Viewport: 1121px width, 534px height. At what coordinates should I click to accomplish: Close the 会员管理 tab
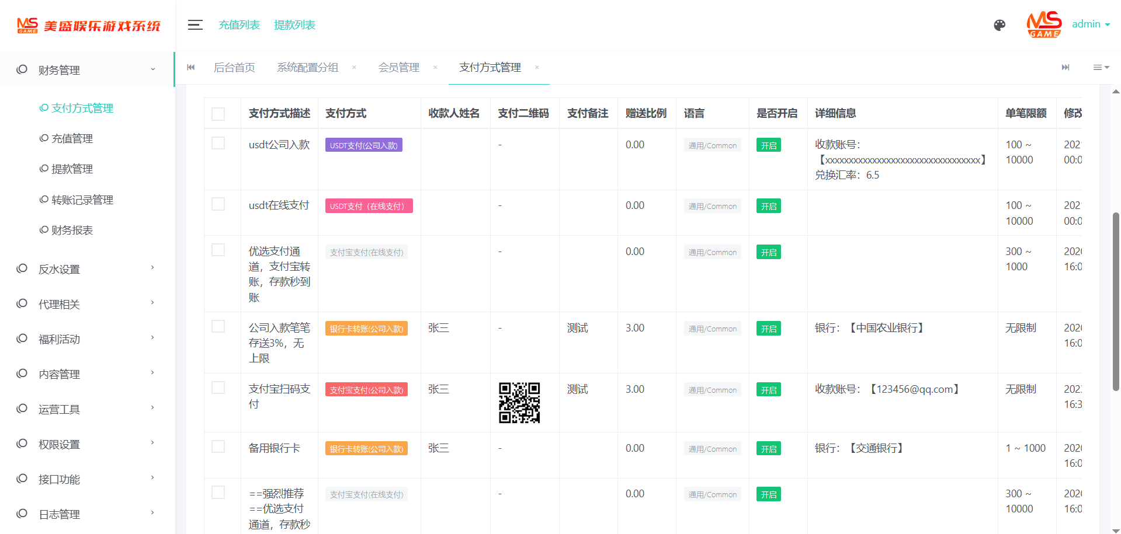(435, 68)
